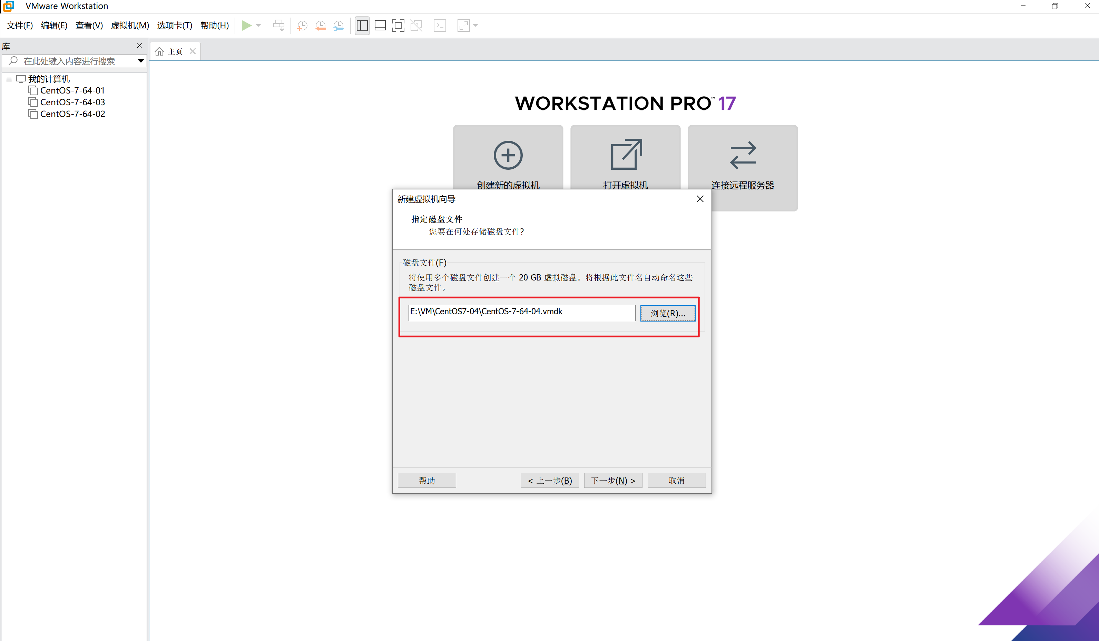Open the 虚拟机(M) menu
1099x641 pixels.
129,25
